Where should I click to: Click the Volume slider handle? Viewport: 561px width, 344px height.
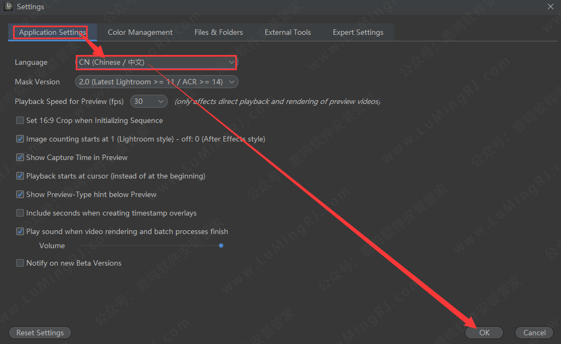click(x=221, y=246)
